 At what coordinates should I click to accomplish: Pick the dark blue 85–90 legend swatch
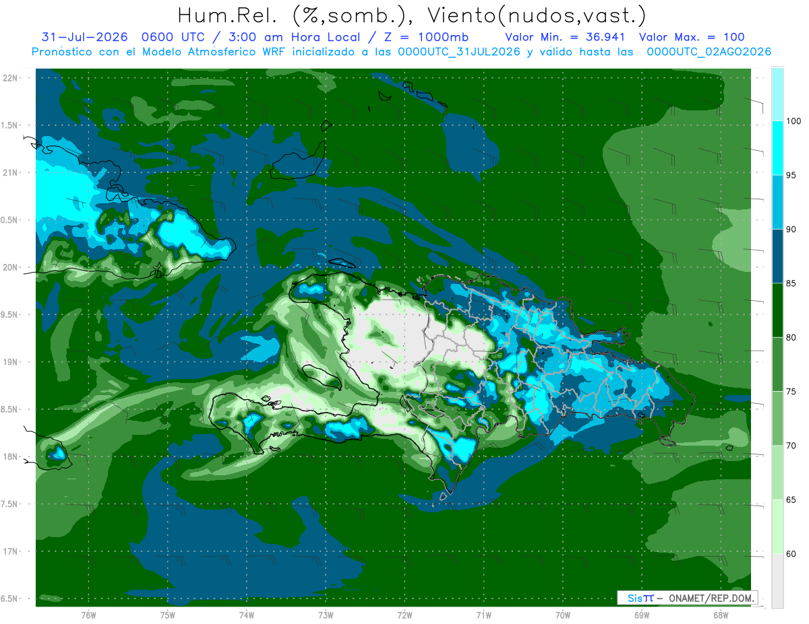coord(777,256)
